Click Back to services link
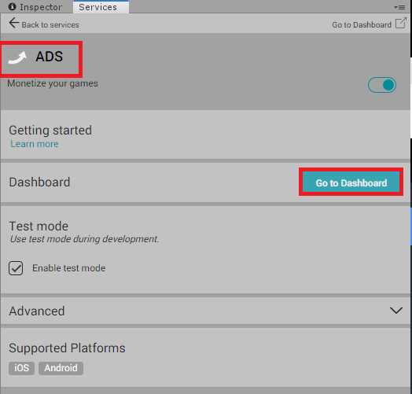Screen dimensions: 412x394 point(50,24)
